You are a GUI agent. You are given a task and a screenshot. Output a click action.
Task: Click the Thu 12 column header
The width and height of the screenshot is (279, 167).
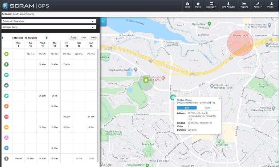click(54, 45)
